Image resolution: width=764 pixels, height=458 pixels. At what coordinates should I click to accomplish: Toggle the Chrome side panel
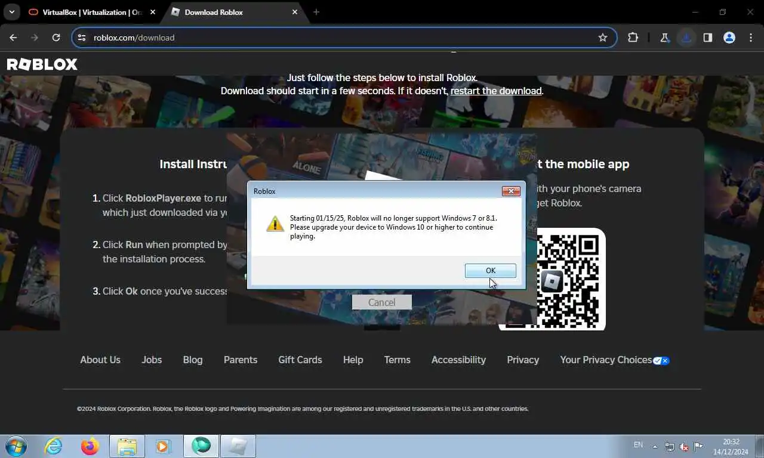click(x=707, y=38)
